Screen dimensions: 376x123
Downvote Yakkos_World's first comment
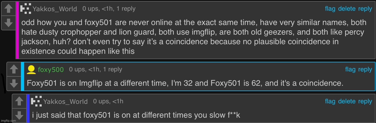[9, 23]
